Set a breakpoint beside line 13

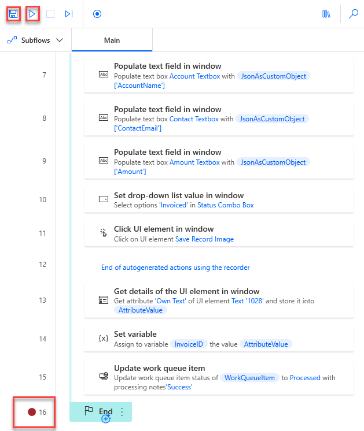[32, 300]
